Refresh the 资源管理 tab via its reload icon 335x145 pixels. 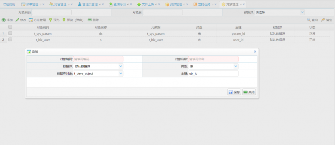[x=184, y=4]
